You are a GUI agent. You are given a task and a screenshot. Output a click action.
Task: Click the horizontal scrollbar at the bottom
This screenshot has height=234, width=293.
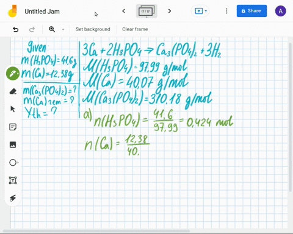pos(96,231)
